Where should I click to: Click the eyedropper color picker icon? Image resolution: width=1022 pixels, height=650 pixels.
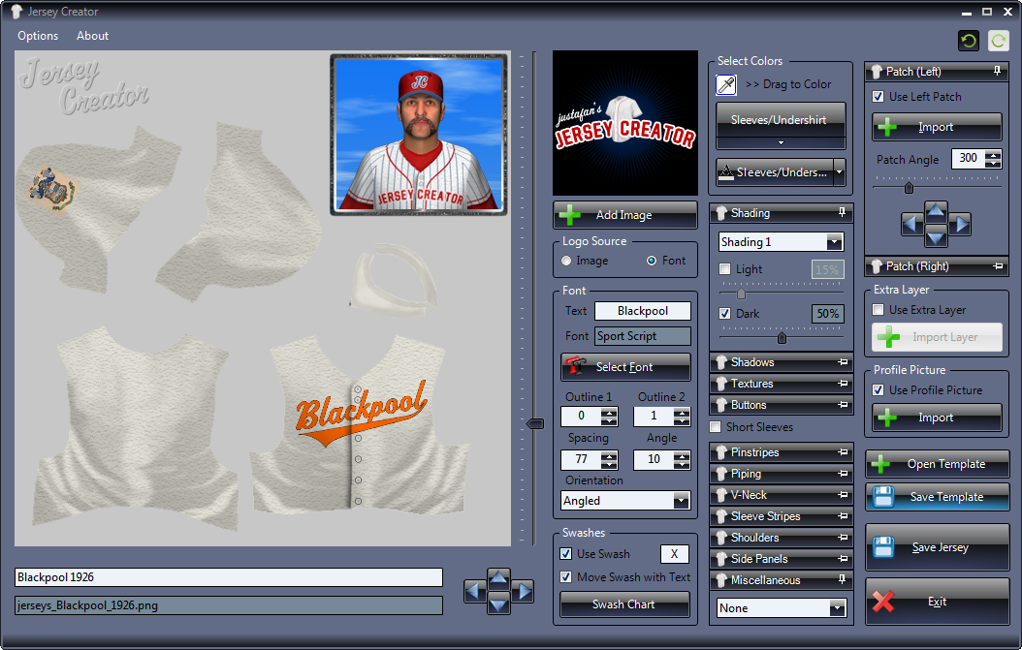(726, 85)
